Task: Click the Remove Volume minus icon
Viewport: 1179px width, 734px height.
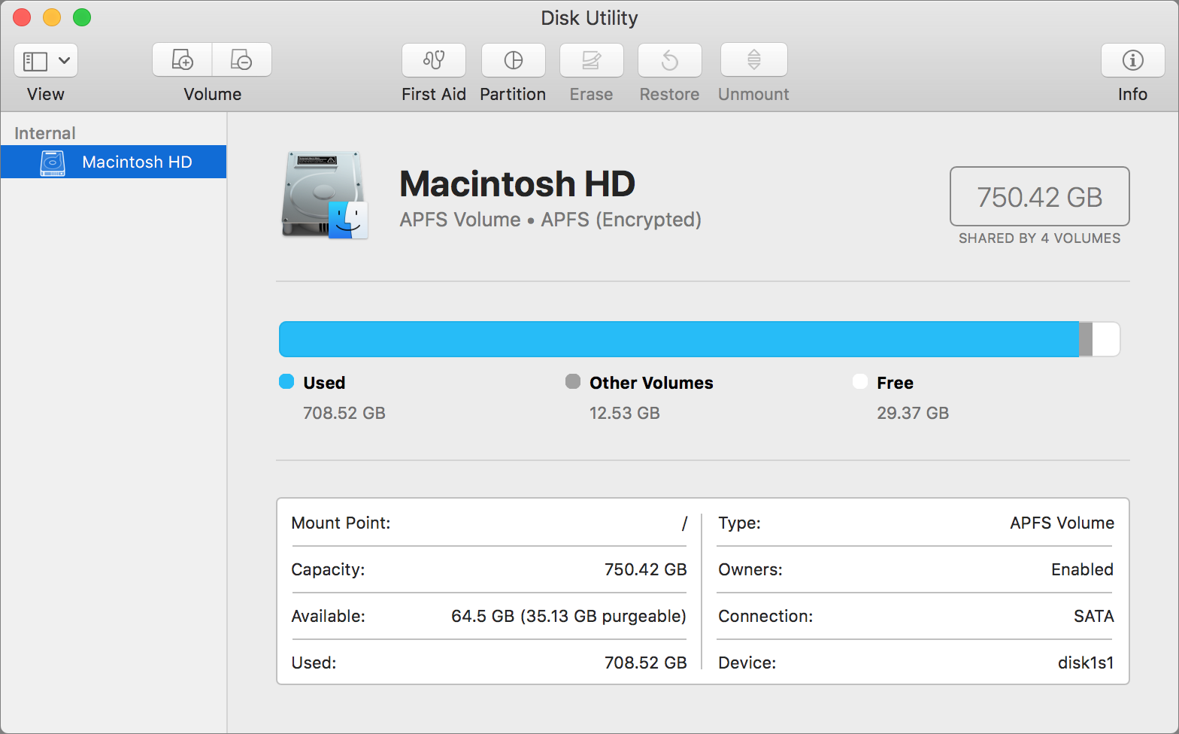Action: tap(241, 59)
